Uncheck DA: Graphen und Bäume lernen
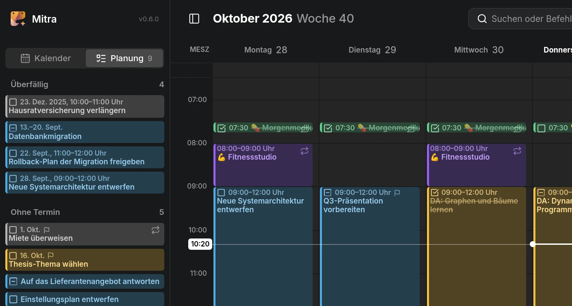Image resolution: width=572 pixels, height=306 pixels. pos(435,193)
